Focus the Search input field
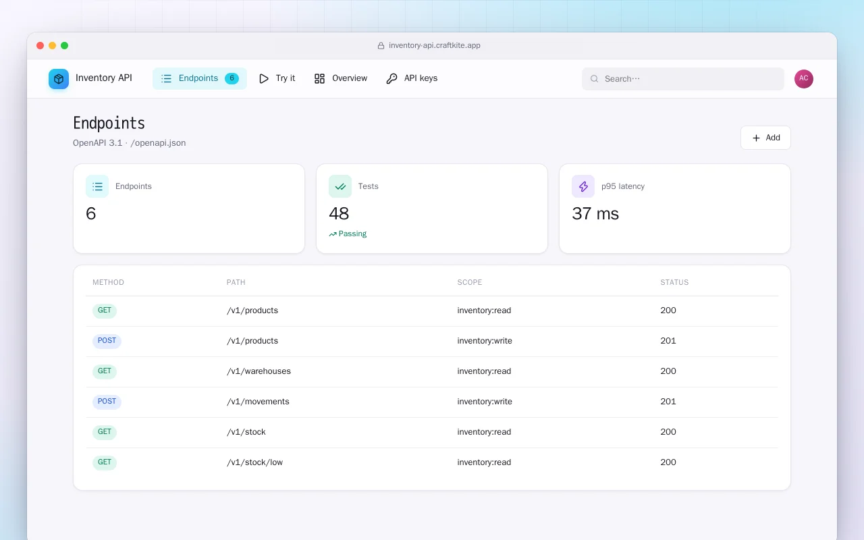 pyautogui.click(x=683, y=79)
